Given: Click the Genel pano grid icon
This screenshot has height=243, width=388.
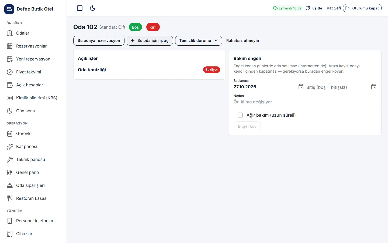Looking at the screenshot, I should pos(10,173).
